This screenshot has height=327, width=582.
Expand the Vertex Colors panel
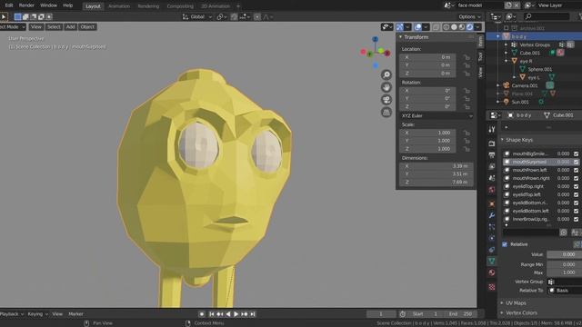[x=502, y=312]
